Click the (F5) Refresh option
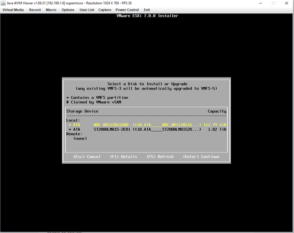Image resolution: width=294 pixels, height=233 pixels. click(x=160, y=157)
